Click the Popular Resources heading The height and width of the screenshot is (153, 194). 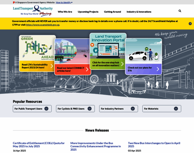click(28, 101)
